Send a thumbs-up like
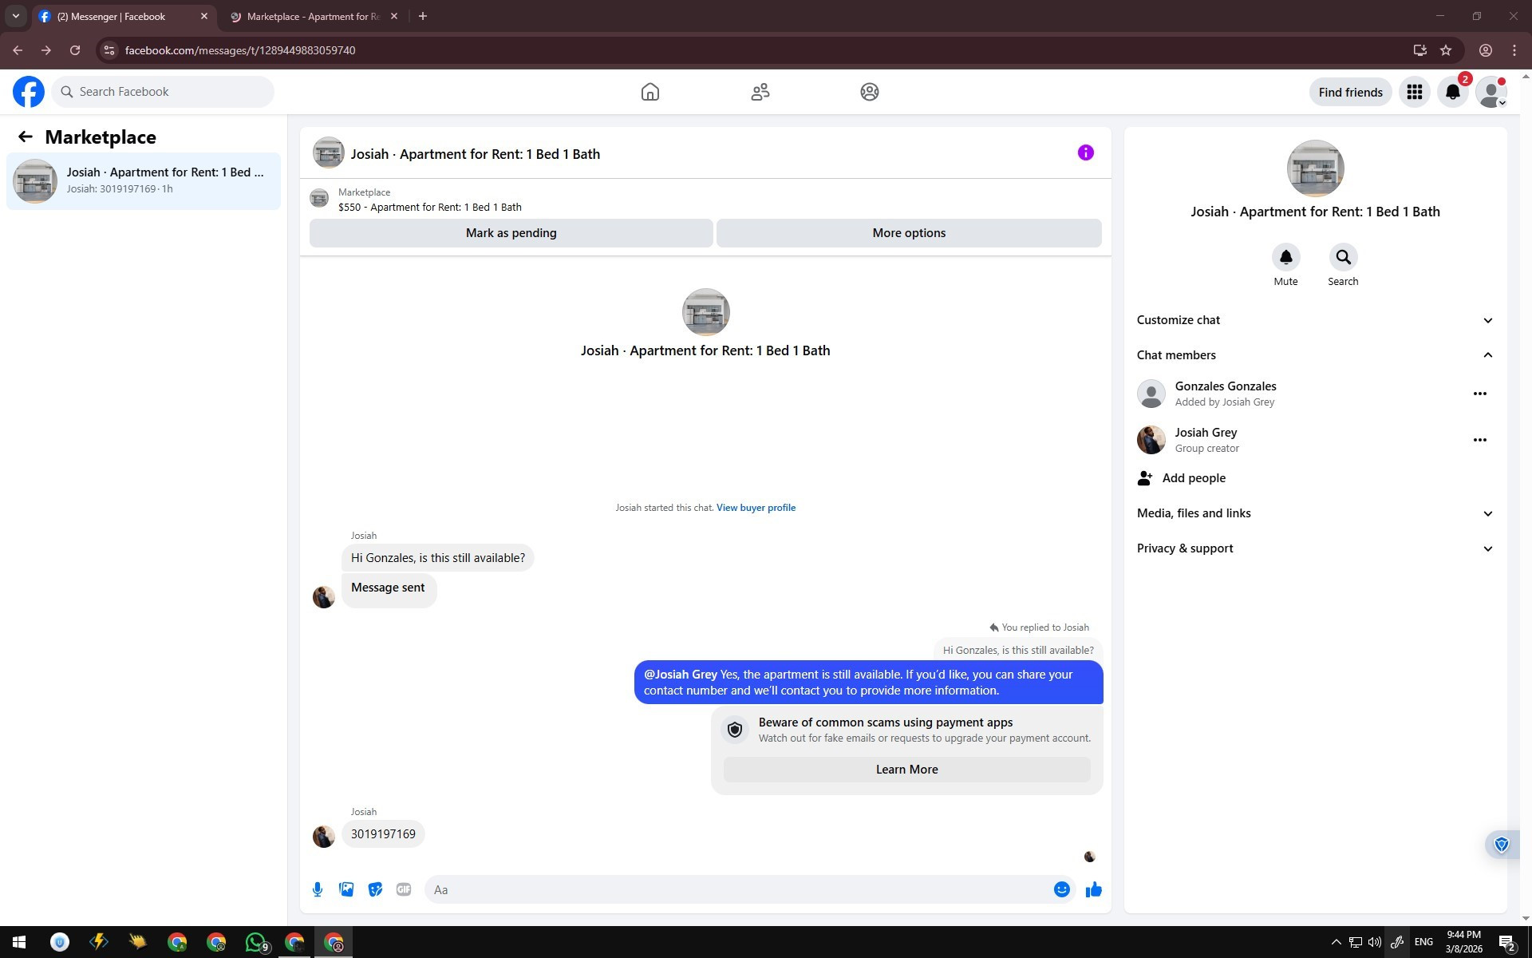 pos(1093,889)
